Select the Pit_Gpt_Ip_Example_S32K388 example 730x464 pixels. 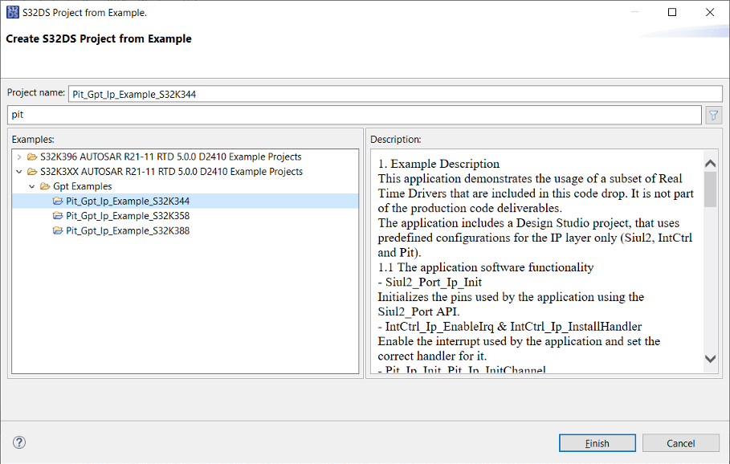[x=124, y=230]
